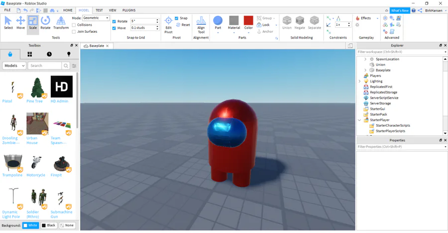Click the red Color swatch

coord(248,20)
